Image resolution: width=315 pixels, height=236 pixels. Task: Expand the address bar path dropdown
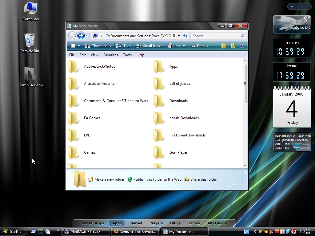point(179,36)
